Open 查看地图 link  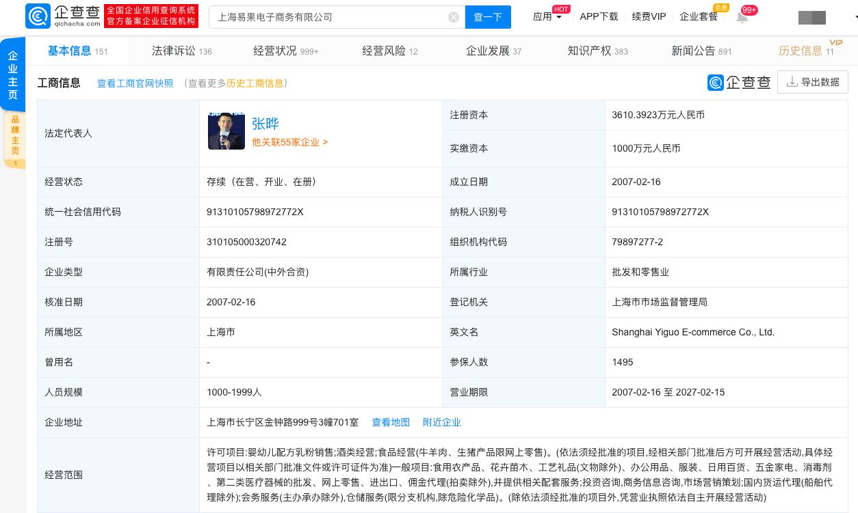tap(391, 422)
